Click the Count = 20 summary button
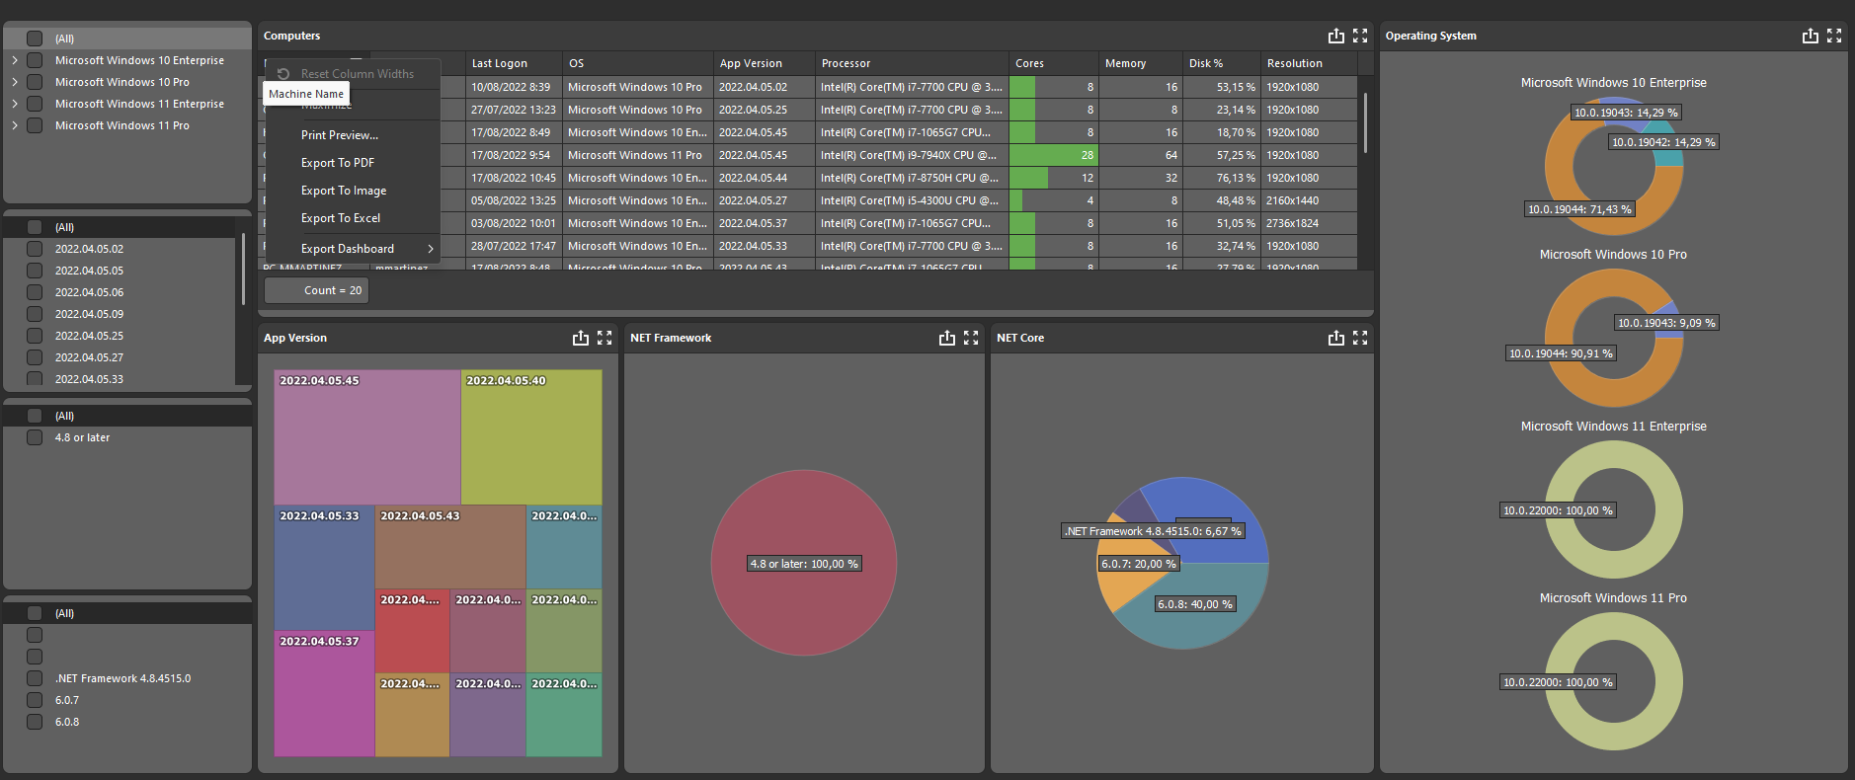 point(316,290)
